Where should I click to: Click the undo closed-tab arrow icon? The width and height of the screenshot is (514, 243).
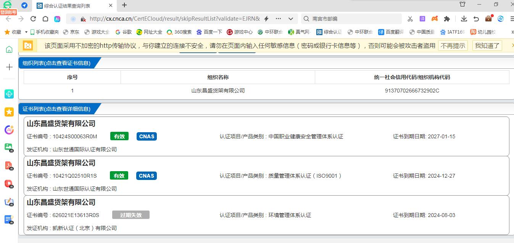coord(476,19)
